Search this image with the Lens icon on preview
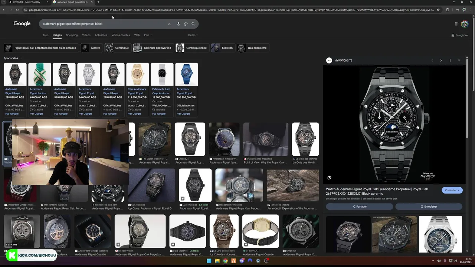Screen dimensions: 475x267 pos(329,178)
